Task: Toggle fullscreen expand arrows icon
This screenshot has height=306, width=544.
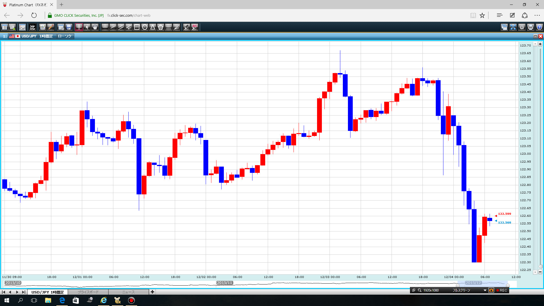Action: pyautogui.click(x=513, y=27)
